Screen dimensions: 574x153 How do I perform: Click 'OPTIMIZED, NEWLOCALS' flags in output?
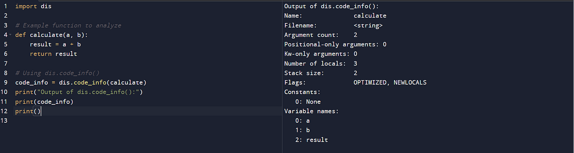coord(390,83)
